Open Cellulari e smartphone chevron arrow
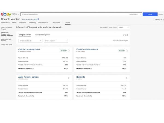 69,50
